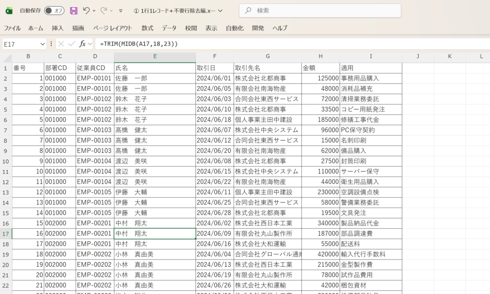Screen dimensions: 490x294
Task: Open the ページ レイアウト tab
Action: click(112, 28)
